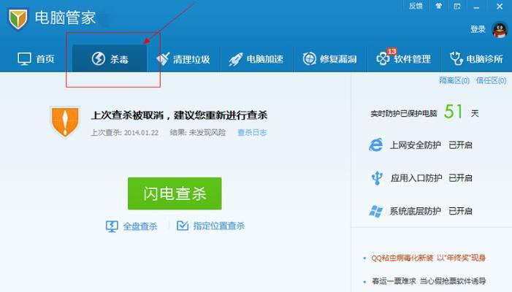Click the 反馈 feedback link
This screenshot has height=292, width=512.
point(416,6)
